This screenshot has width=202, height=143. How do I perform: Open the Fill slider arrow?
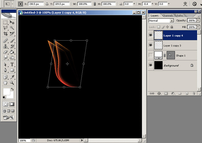(x=198, y=27)
